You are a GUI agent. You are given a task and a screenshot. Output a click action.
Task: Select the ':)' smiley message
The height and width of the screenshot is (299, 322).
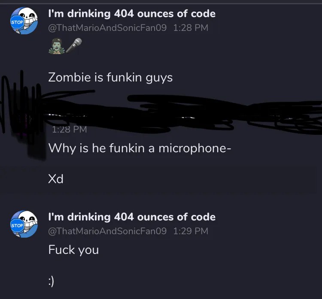[x=52, y=281]
